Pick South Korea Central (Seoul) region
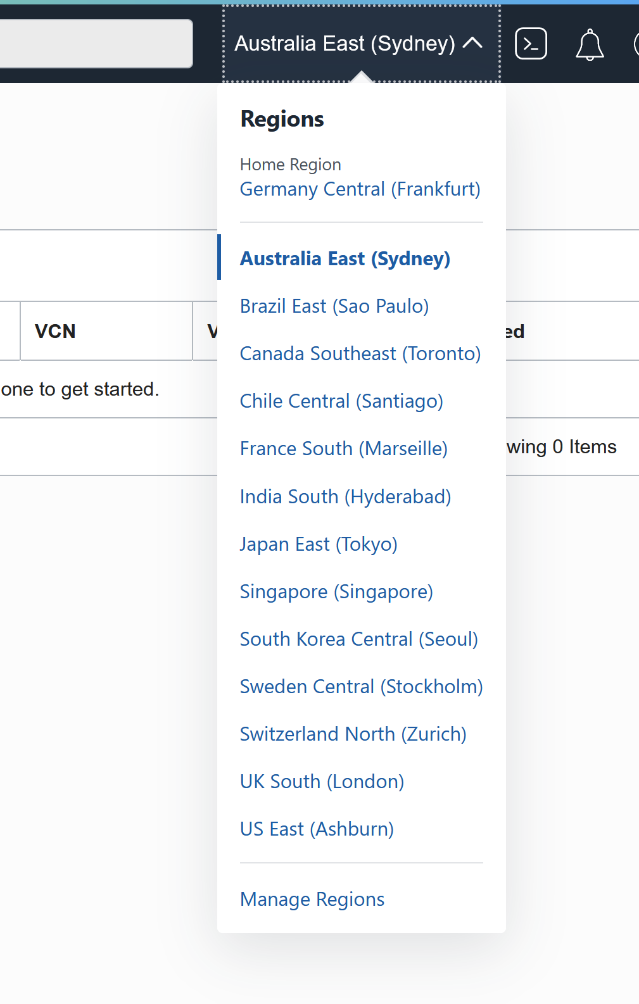639x1004 pixels. coord(359,639)
